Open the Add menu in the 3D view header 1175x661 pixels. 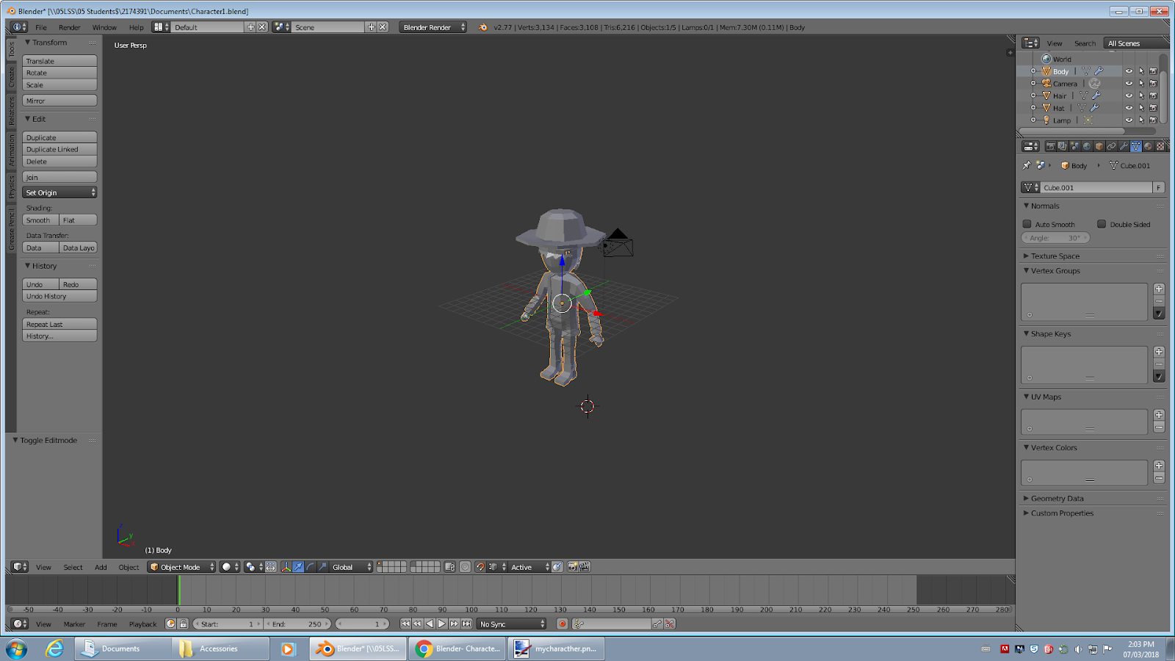tap(101, 567)
